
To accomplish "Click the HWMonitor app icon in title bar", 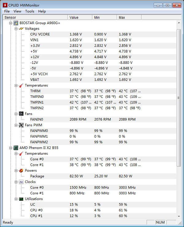I will [x=5, y=5].
